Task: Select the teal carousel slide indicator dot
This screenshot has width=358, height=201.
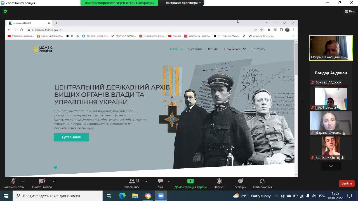Action: pyautogui.click(x=56, y=167)
